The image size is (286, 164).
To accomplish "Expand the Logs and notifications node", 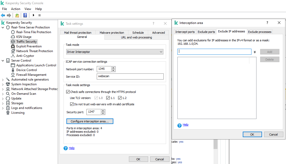I will (3, 108).
